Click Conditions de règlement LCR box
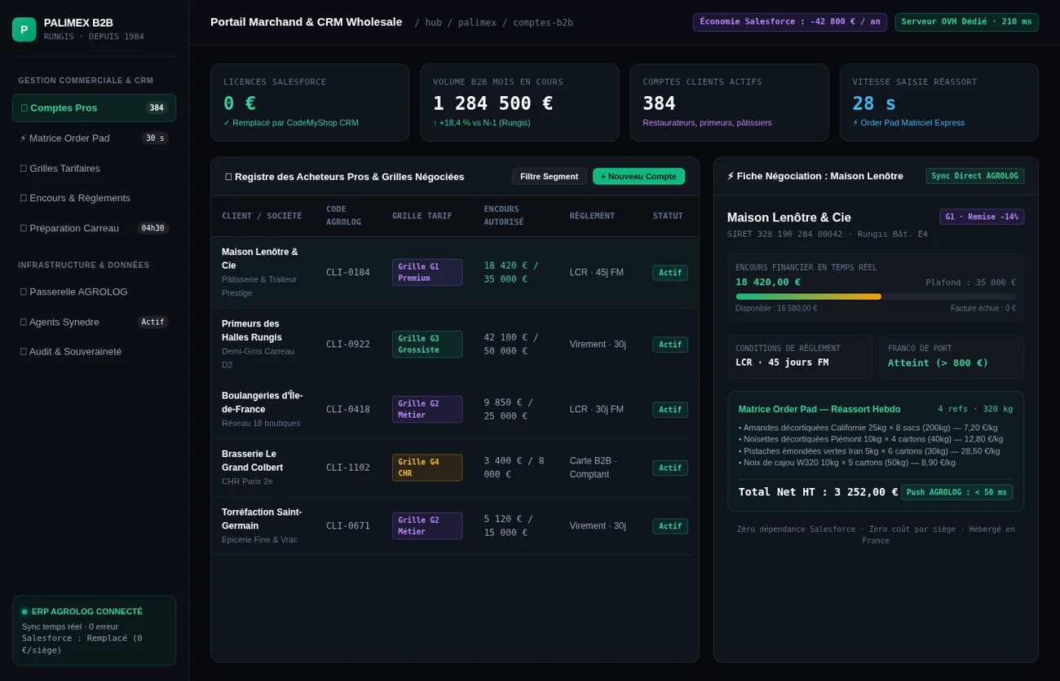The height and width of the screenshot is (681, 1060). [x=800, y=357]
